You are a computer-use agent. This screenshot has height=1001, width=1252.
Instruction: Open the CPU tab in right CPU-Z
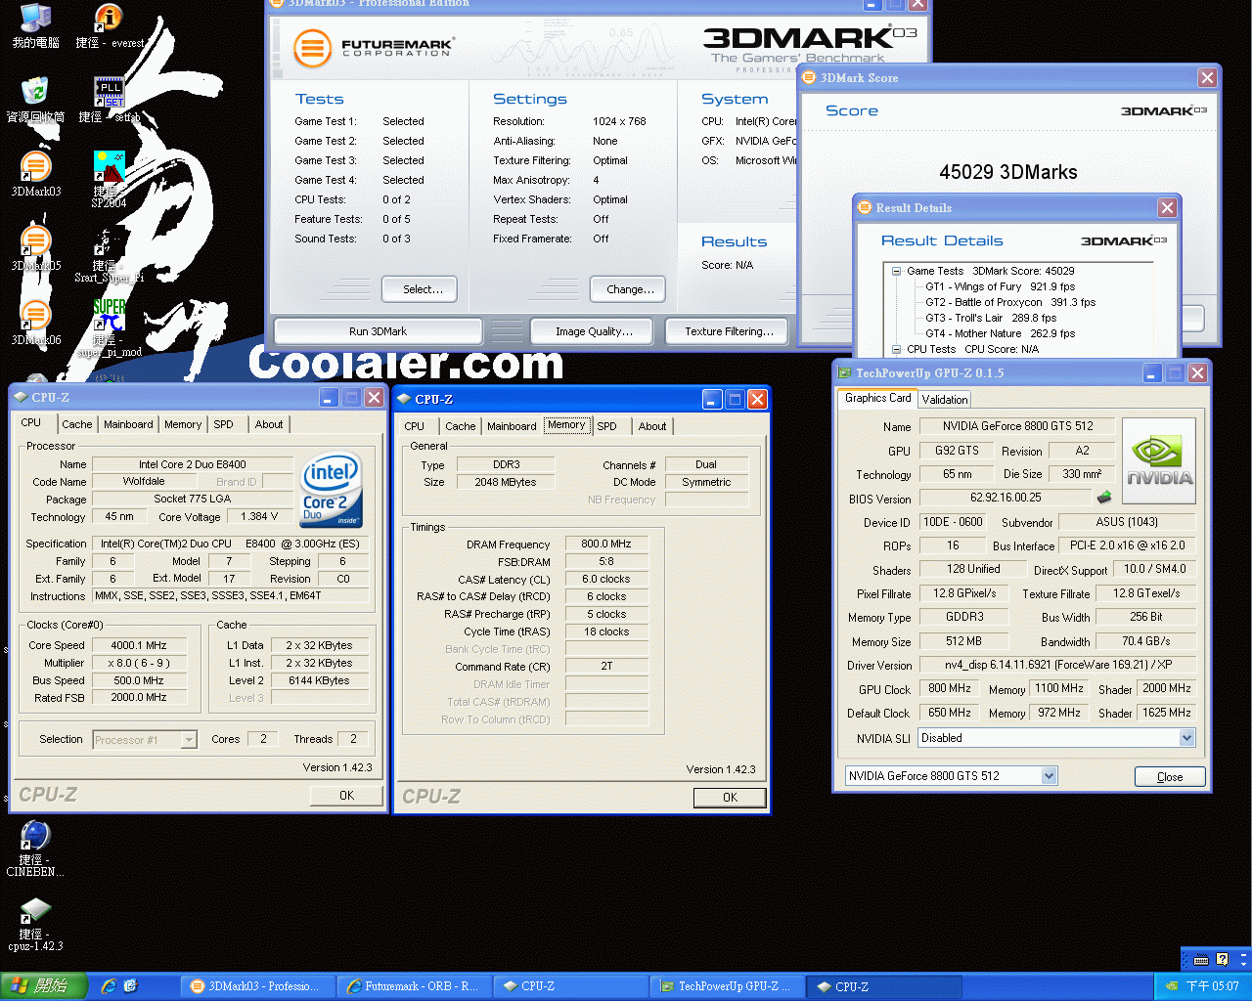(x=415, y=426)
